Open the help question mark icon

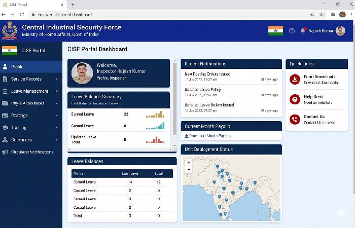click(x=292, y=31)
